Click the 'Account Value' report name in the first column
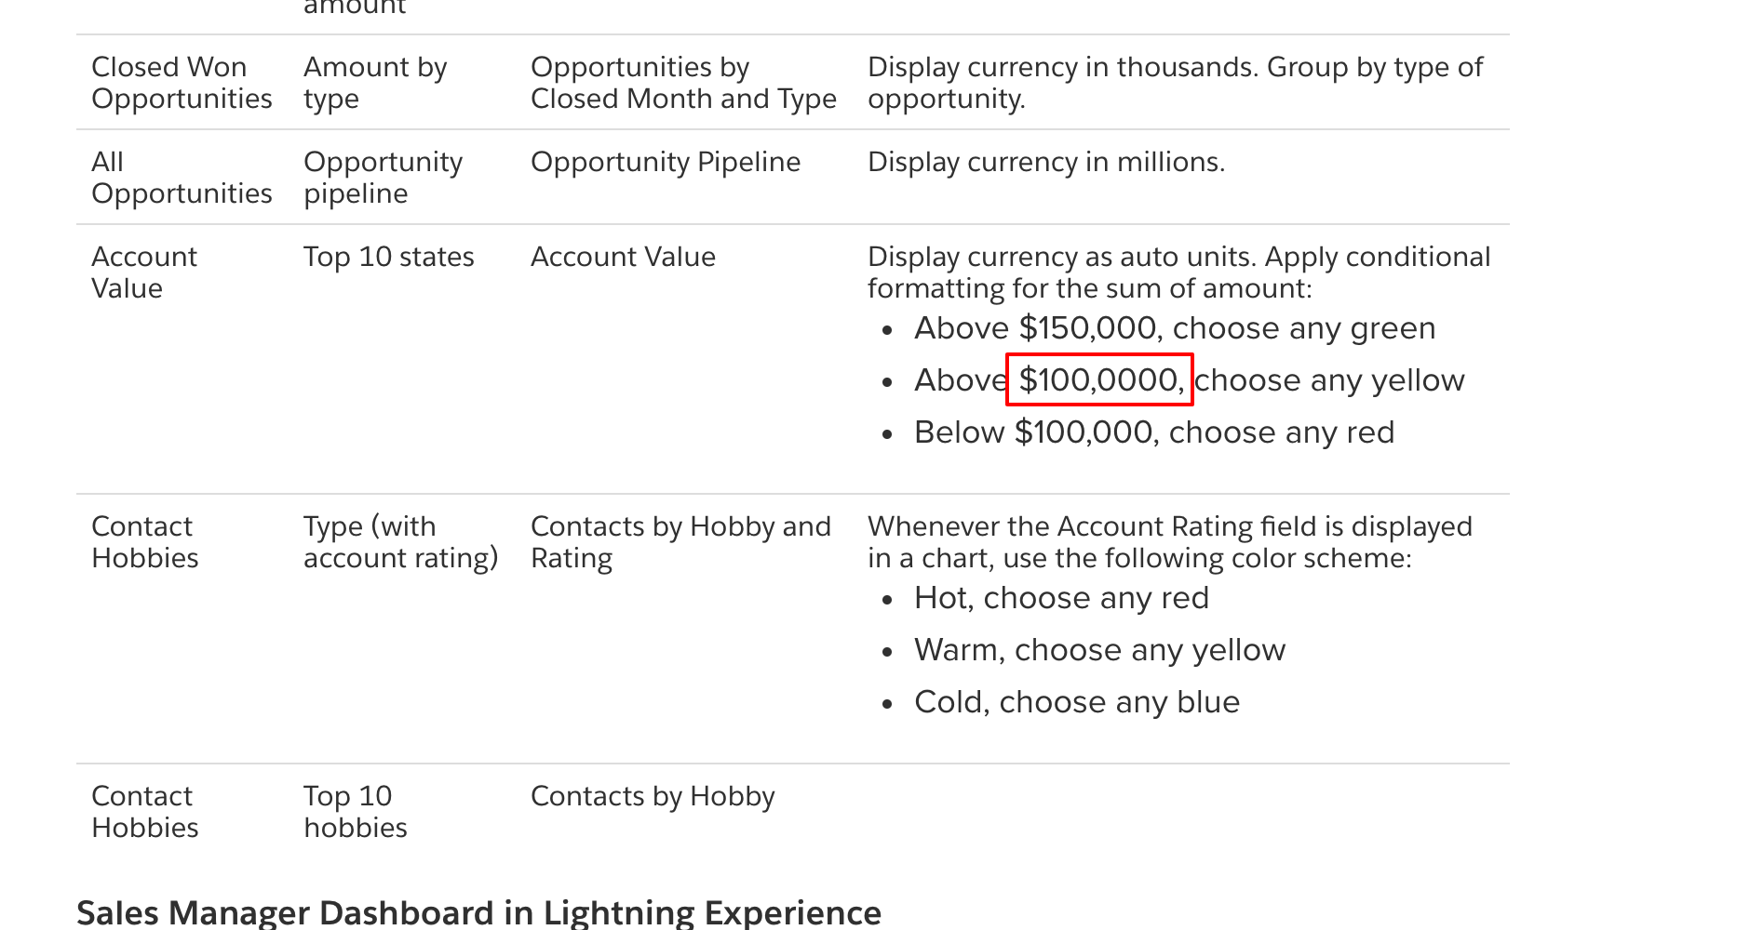 144,272
